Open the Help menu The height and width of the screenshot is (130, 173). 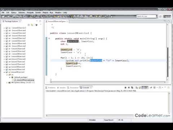pyautogui.click(x=65, y=13)
